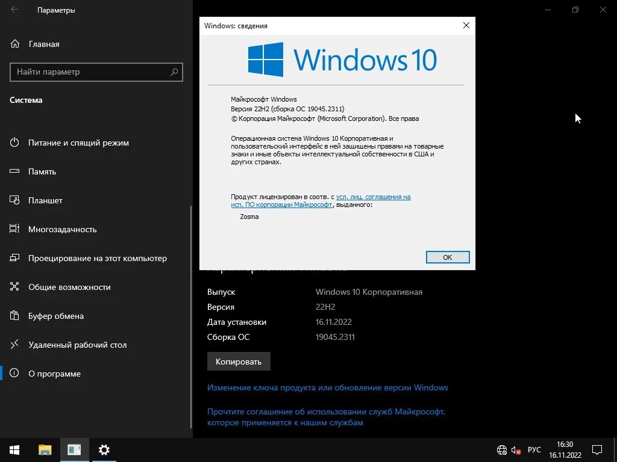Screen dimensions: 617x462
Task: Open Прочтите соглашение об использовании служб link
Action: click(x=326, y=417)
